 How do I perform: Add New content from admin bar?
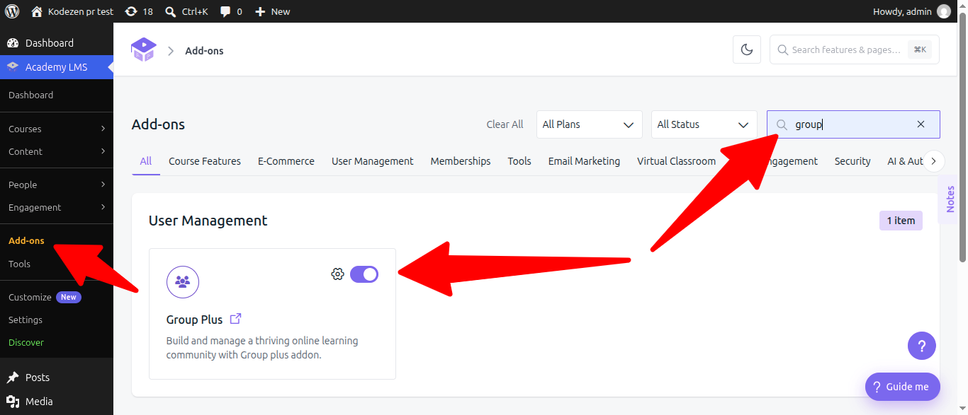coord(273,11)
